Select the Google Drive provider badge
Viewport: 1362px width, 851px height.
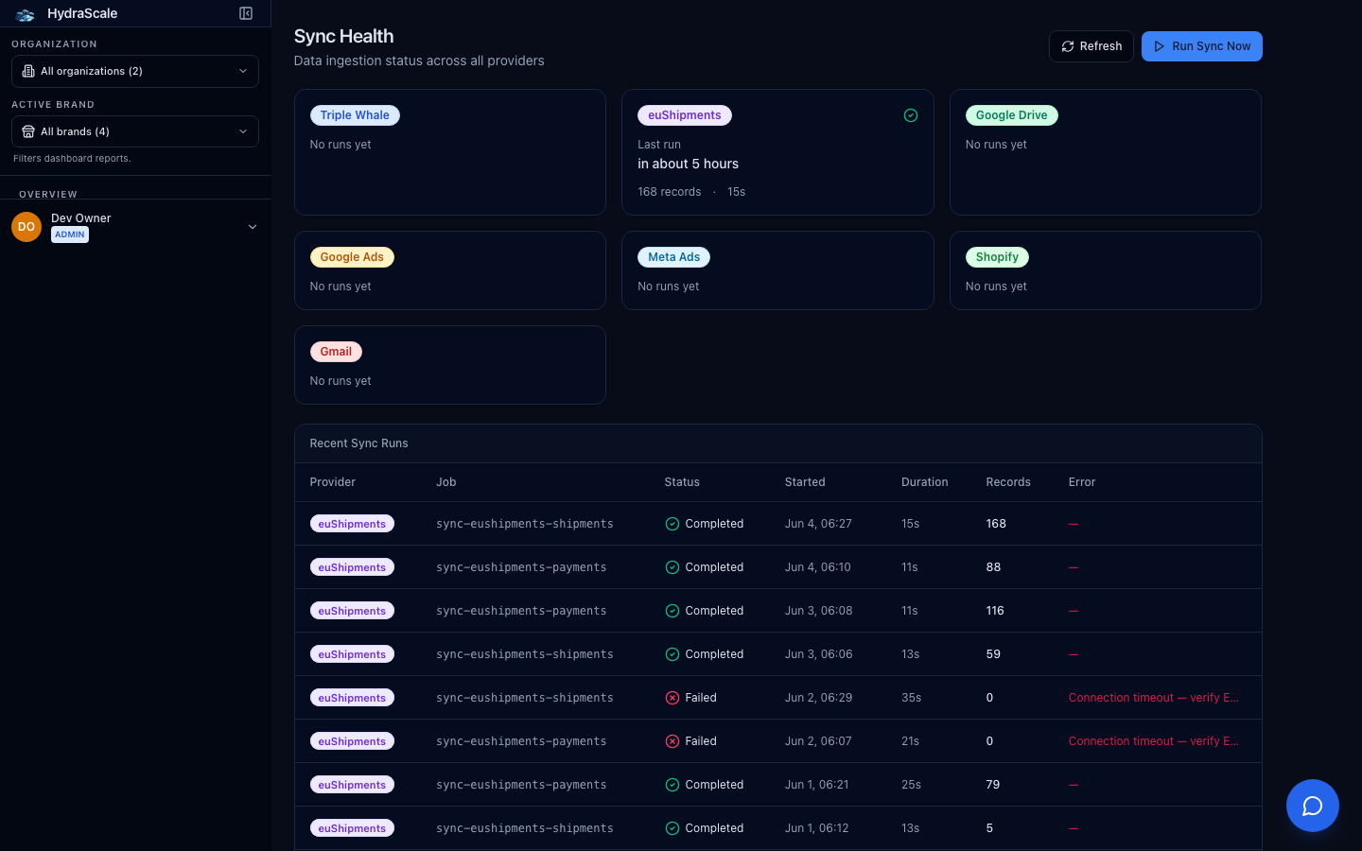click(1012, 115)
